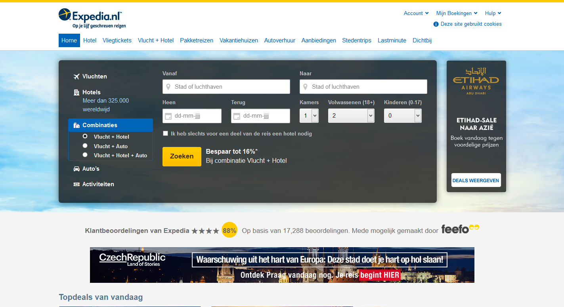Image resolution: width=564 pixels, height=307 pixels.
Task: Click the 'Meer dan 325.000 wereldwijd' text
Action: 106,105
